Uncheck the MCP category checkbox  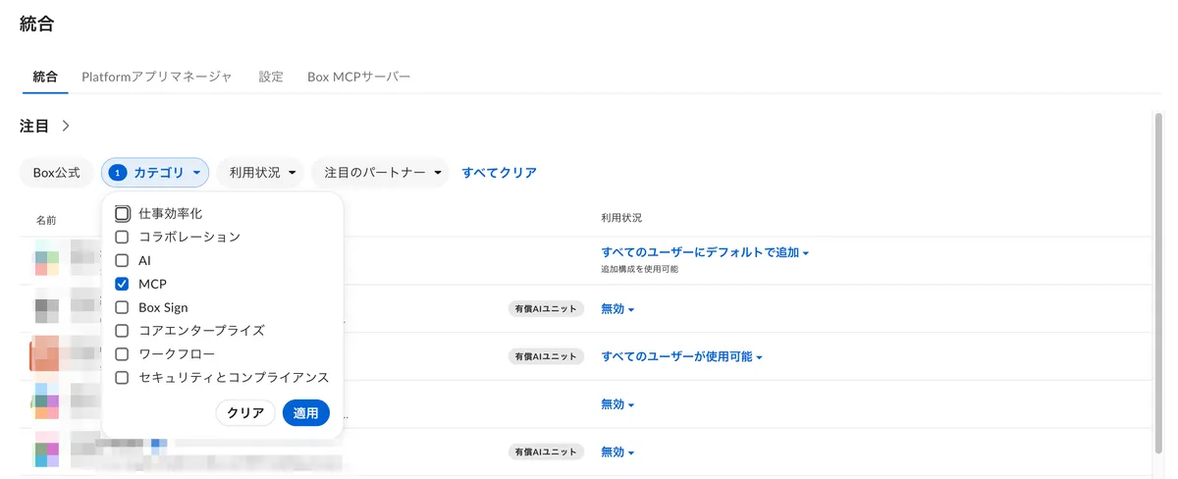[123, 284]
